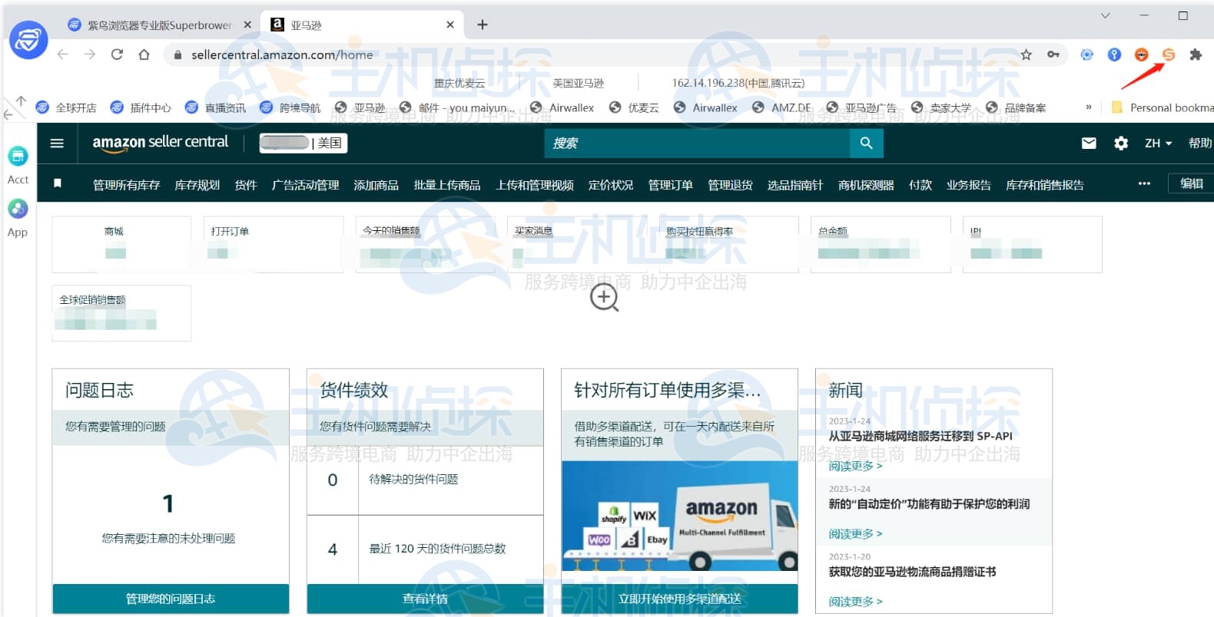
Task: Open the 卖家大学 bookmark
Action: tap(940, 107)
